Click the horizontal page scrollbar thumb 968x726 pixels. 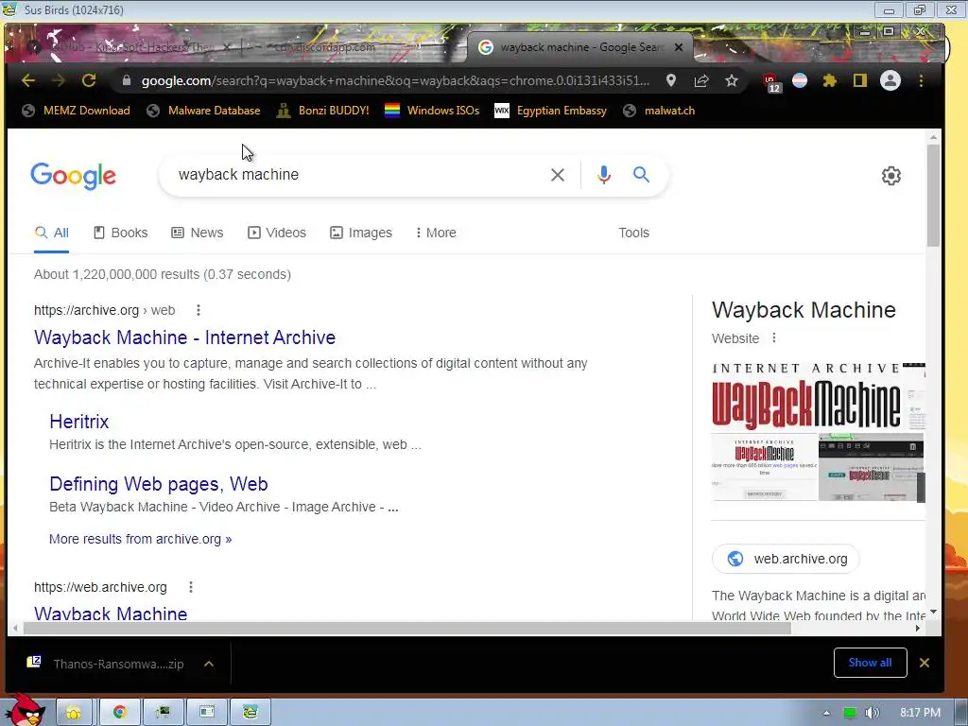click(x=407, y=629)
